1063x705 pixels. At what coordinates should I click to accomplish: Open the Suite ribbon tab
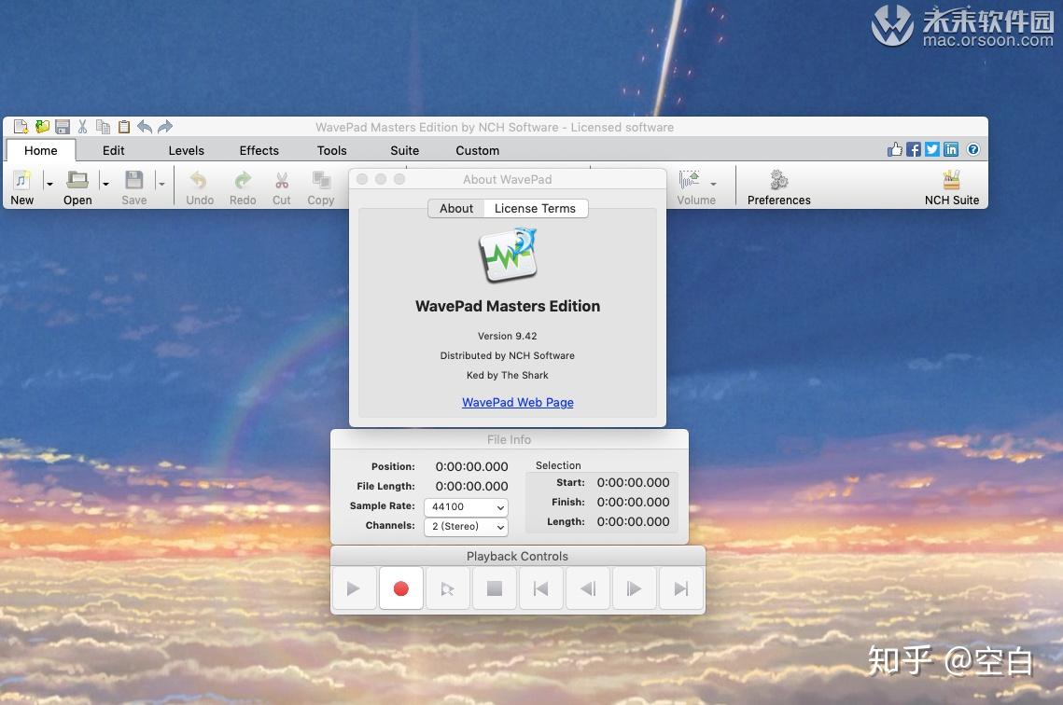click(x=405, y=150)
